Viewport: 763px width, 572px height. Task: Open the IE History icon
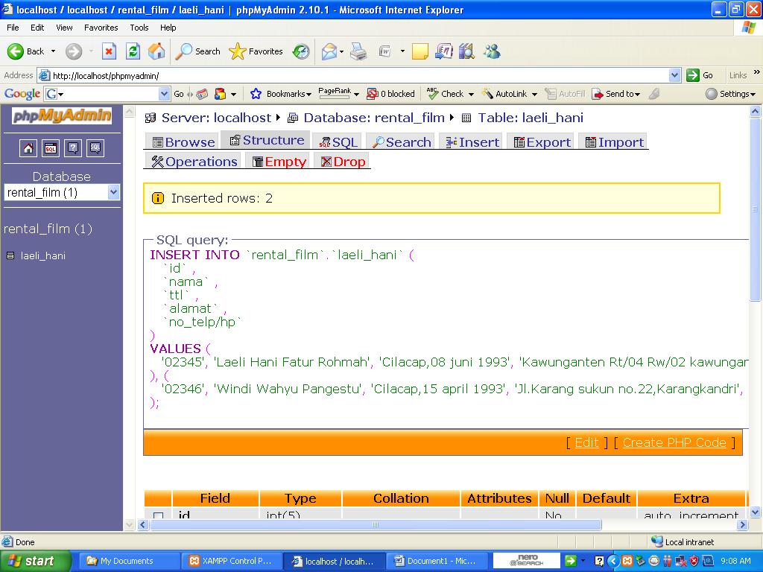click(x=301, y=51)
